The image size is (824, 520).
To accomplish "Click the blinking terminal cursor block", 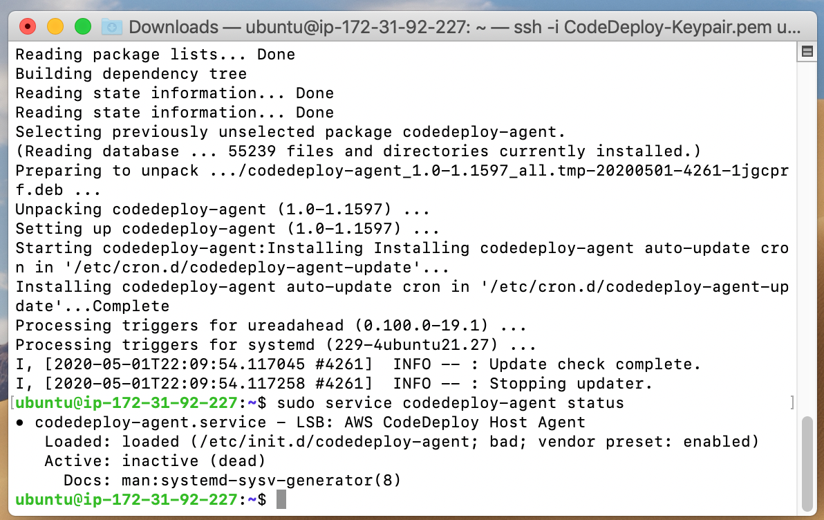I will pos(283,499).
